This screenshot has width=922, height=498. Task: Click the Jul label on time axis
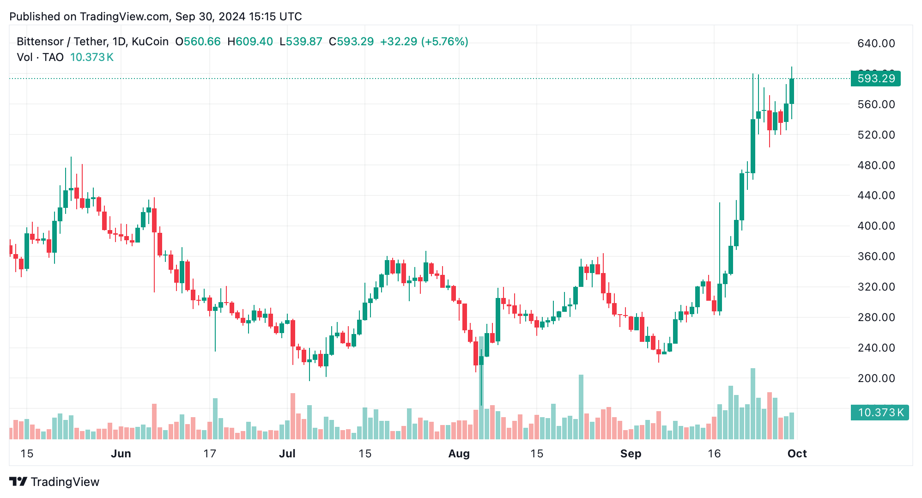click(x=287, y=454)
